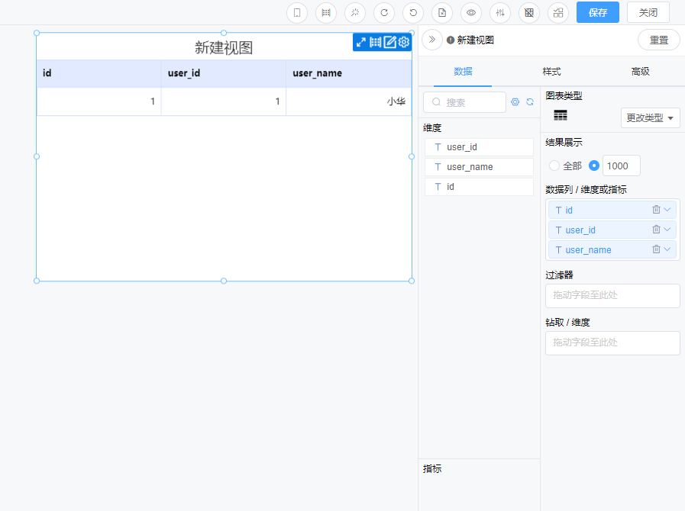Click inside the 搜索 search input field
The width and height of the screenshot is (685, 511).
tap(464, 101)
